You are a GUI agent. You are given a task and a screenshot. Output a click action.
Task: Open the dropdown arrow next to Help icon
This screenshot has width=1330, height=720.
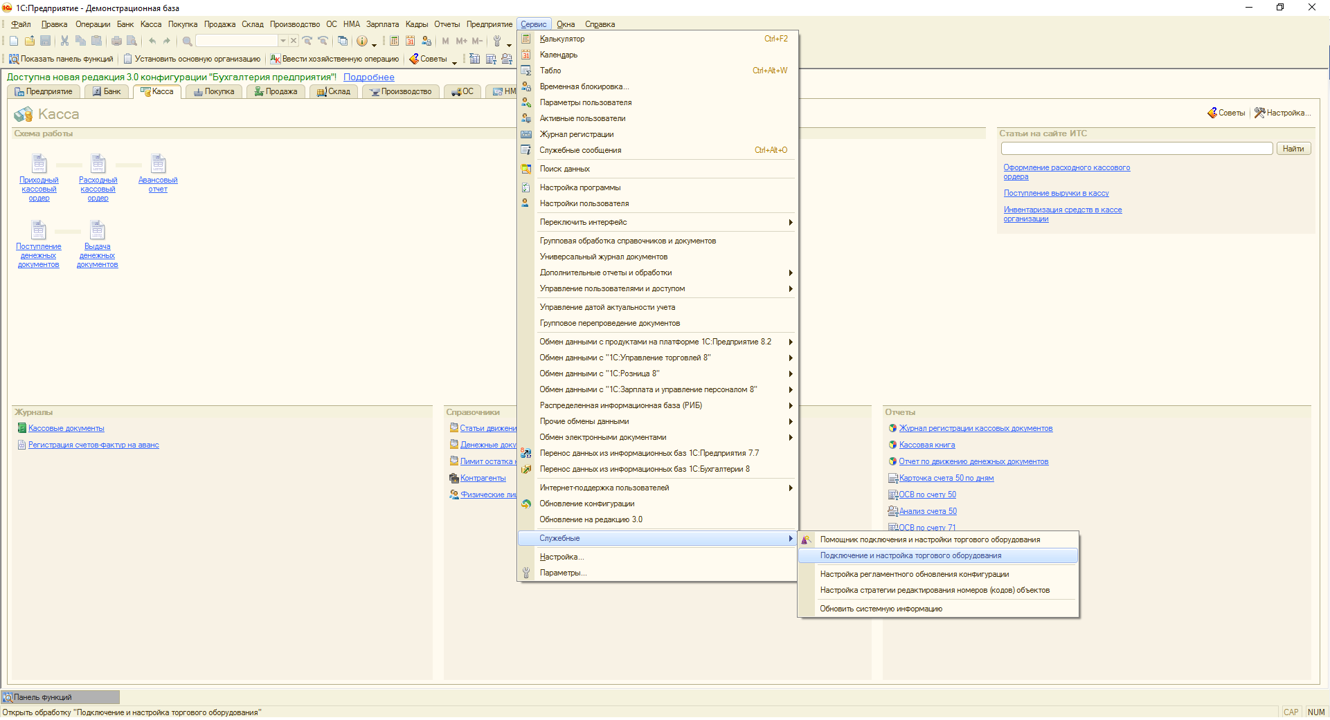coord(374,44)
